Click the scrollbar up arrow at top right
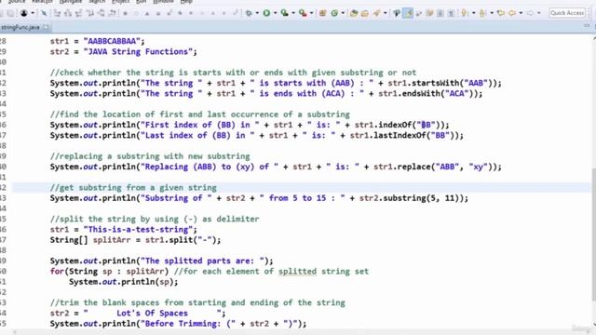 (x=594, y=38)
